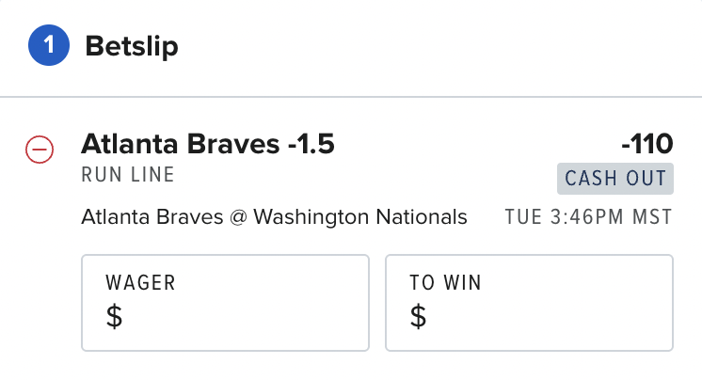Image resolution: width=702 pixels, height=380 pixels.
Task: Focus the To Win amount field
Action: [x=529, y=303]
